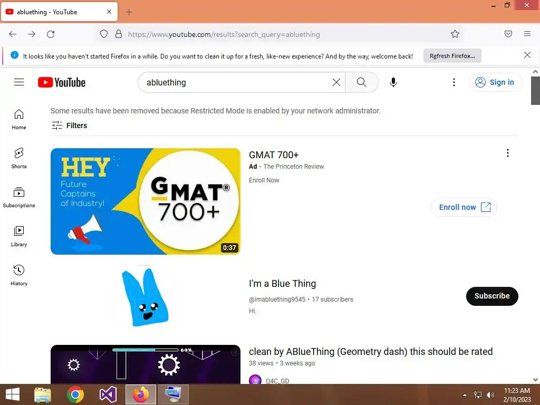Image resolution: width=540 pixels, height=405 pixels.
Task: Open Visual Studio from the taskbar
Action: 108,394
